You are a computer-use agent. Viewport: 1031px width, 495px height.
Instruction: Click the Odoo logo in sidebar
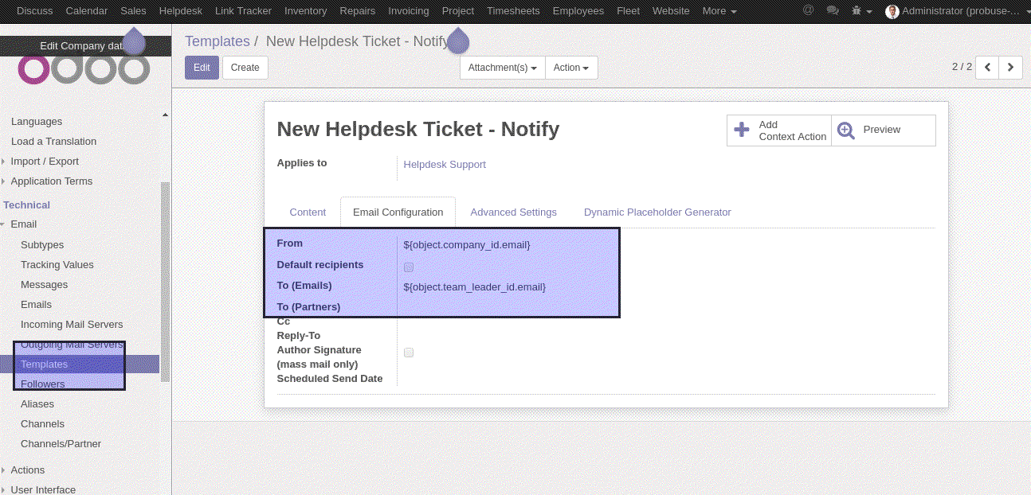pos(84,70)
